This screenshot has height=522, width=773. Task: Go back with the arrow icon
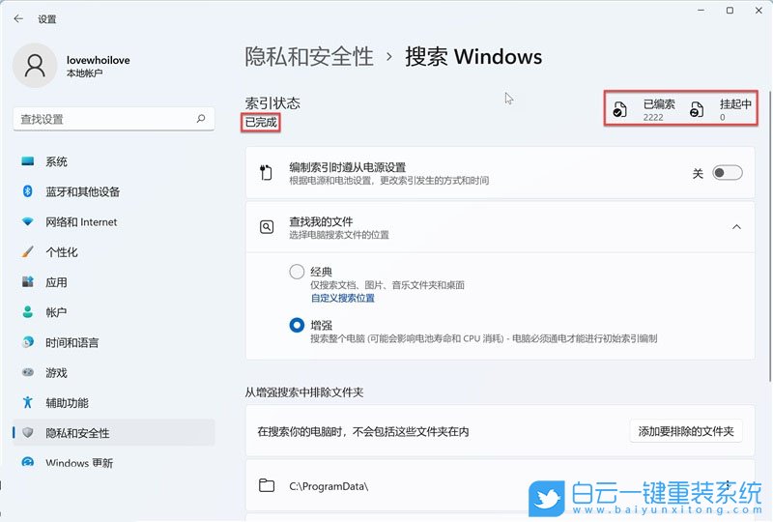[18, 18]
